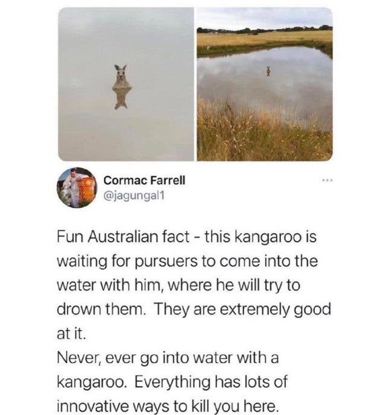Click the kangaroo's reflection in the left photo
The image size is (386, 415).
click(121, 99)
